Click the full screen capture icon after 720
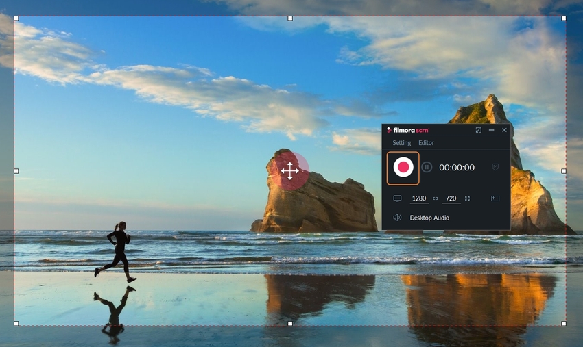Screen dimensions: 583x347 click(x=467, y=198)
